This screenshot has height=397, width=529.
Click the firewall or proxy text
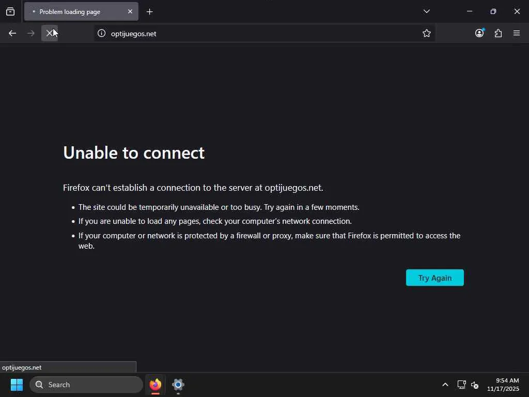269,241
